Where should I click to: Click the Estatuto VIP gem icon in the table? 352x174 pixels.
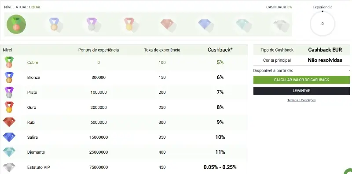[9, 167]
